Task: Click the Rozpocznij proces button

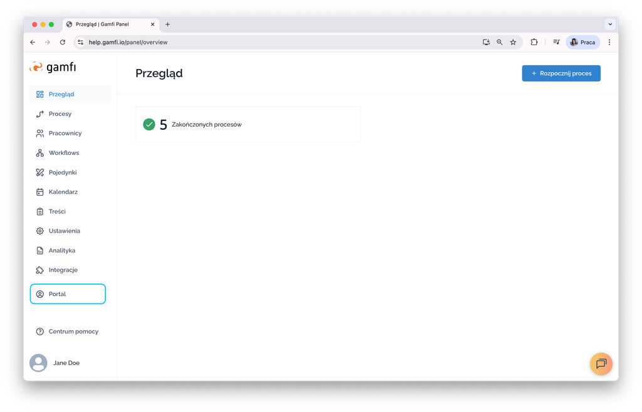Action: 561,73
